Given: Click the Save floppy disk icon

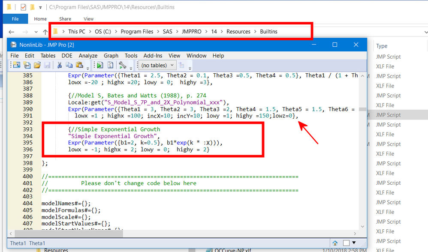Looking at the screenshot, I should click(x=47, y=65).
